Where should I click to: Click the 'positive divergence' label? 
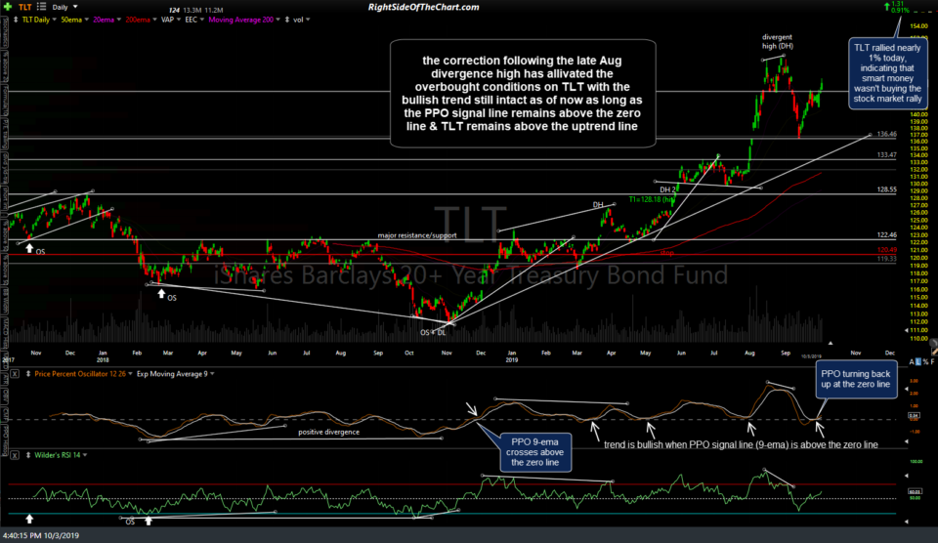coord(329,432)
